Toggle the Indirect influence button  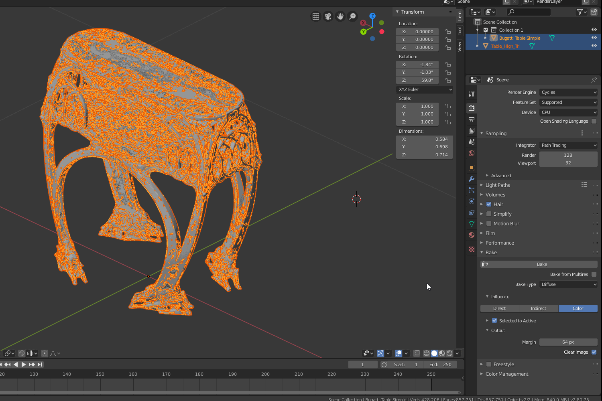pos(538,308)
